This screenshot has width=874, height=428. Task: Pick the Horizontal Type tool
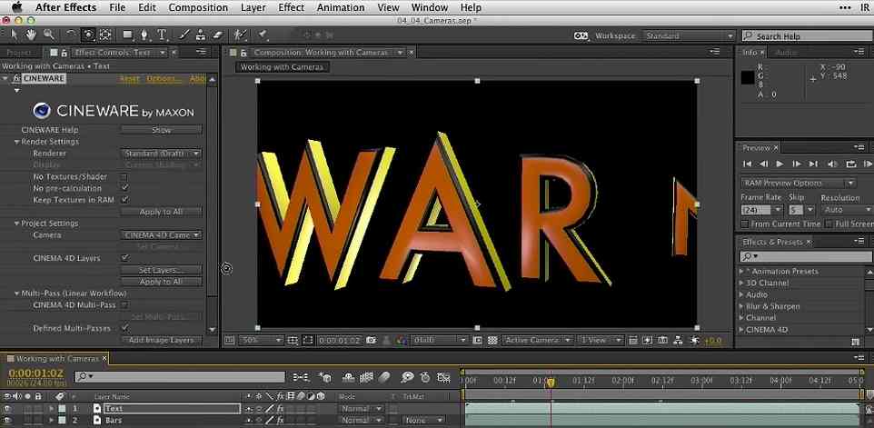pyautogui.click(x=162, y=35)
